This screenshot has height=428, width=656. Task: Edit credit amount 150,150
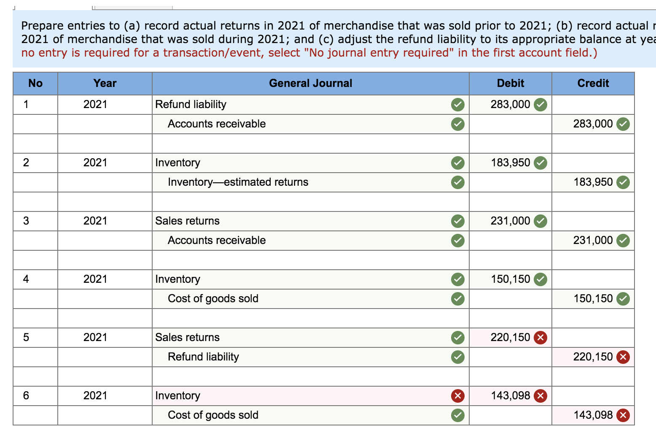pyautogui.click(x=593, y=298)
